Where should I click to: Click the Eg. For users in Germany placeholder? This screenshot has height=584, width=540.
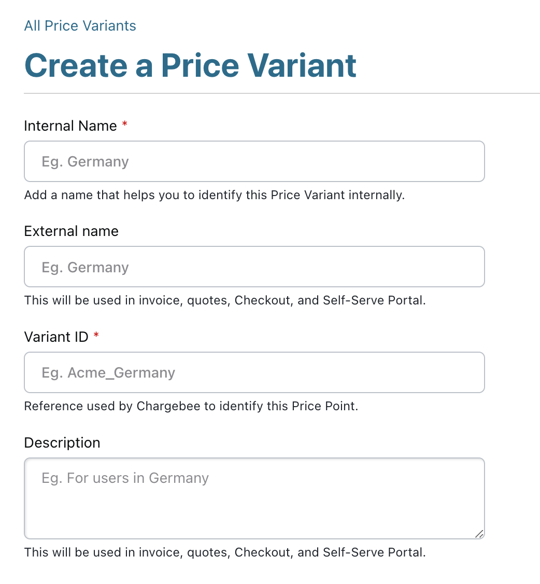pos(125,478)
